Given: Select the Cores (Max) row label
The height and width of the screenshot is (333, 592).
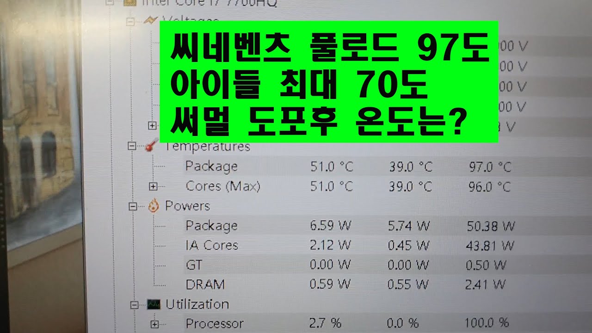Looking at the screenshot, I should coord(223,186).
